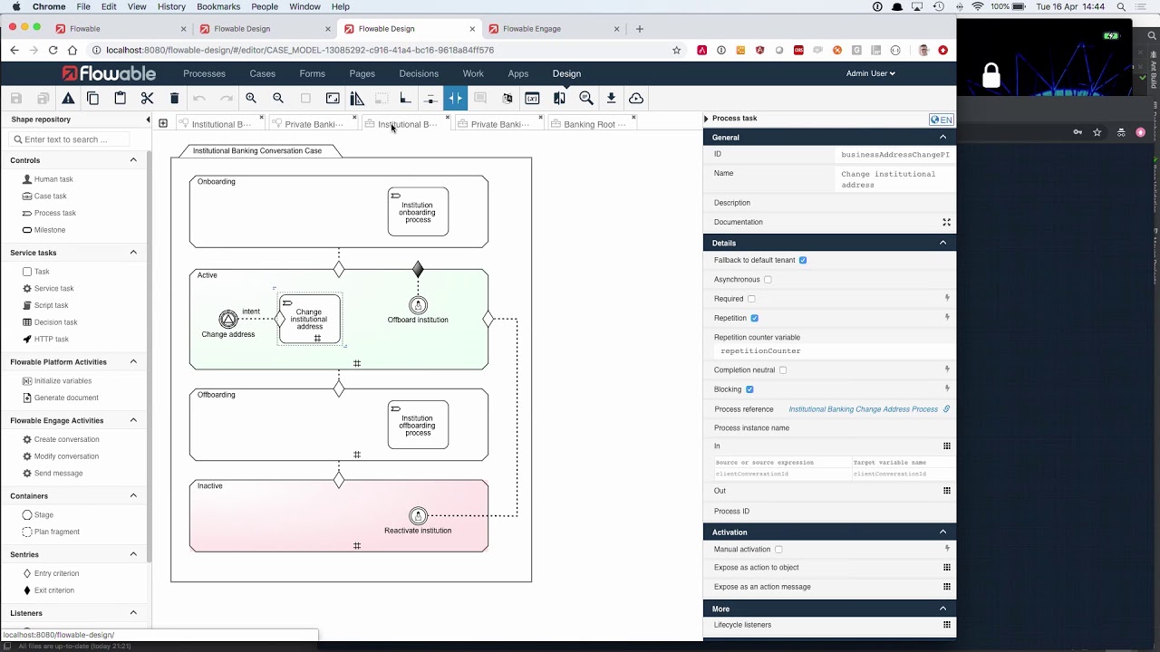Click the Delete trash icon

click(174, 98)
